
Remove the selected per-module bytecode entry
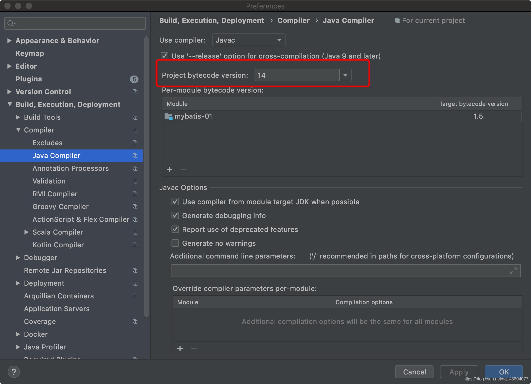click(x=183, y=170)
